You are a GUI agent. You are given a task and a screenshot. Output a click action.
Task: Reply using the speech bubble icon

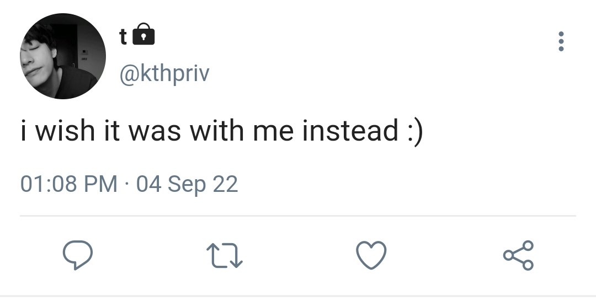(x=78, y=255)
